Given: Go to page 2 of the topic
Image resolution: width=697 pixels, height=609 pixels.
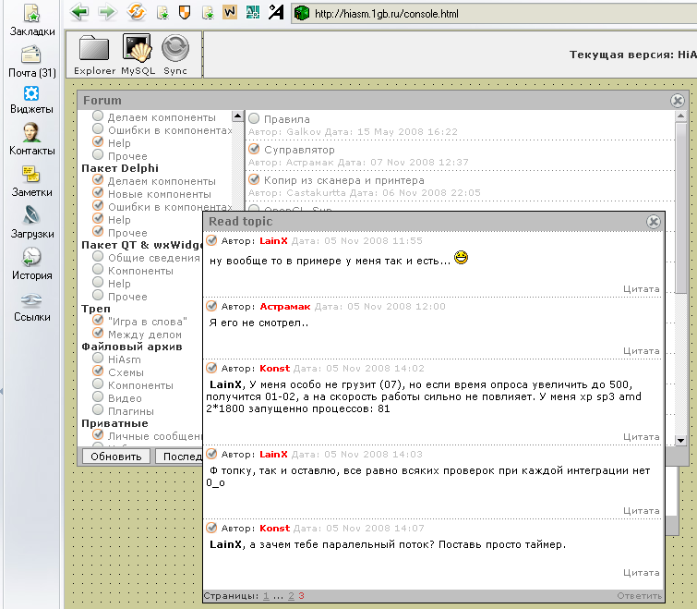Looking at the screenshot, I should pyautogui.click(x=291, y=596).
